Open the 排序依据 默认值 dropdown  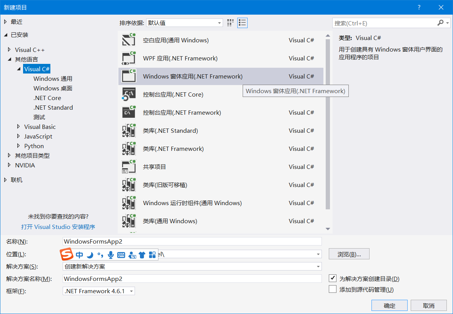coord(184,23)
